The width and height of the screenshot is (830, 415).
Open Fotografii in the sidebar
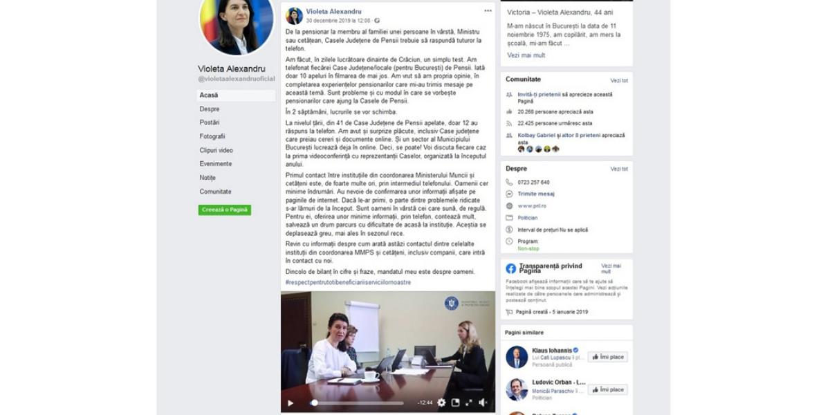pos(212,136)
